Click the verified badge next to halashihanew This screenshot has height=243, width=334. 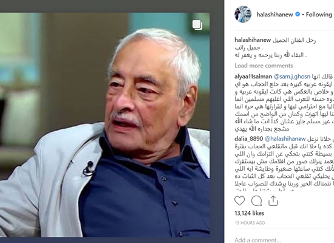pos(298,15)
